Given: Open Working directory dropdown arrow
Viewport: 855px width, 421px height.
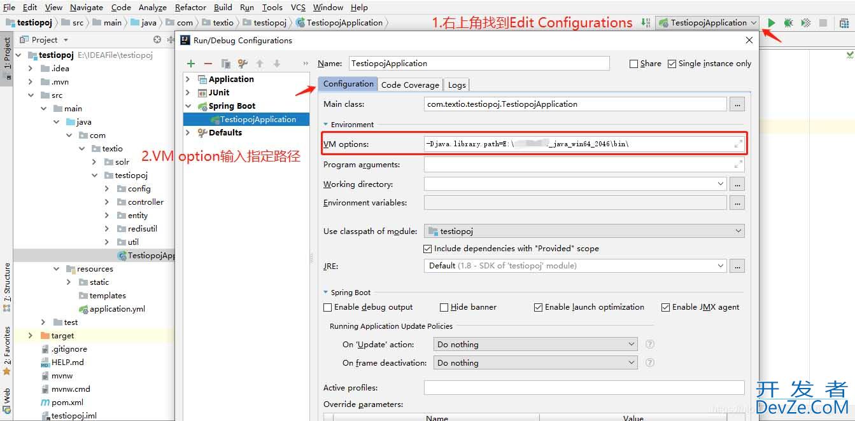Looking at the screenshot, I should coord(721,184).
